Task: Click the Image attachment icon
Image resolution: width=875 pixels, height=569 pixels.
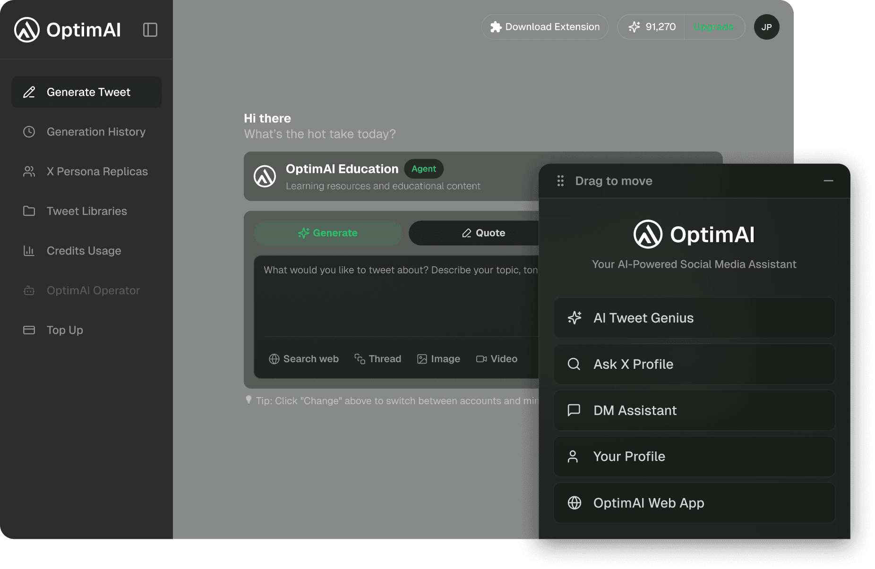Action: pyautogui.click(x=422, y=359)
